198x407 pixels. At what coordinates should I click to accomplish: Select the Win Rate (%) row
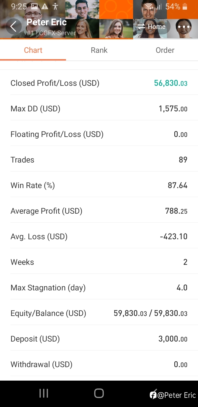point(99,185)
